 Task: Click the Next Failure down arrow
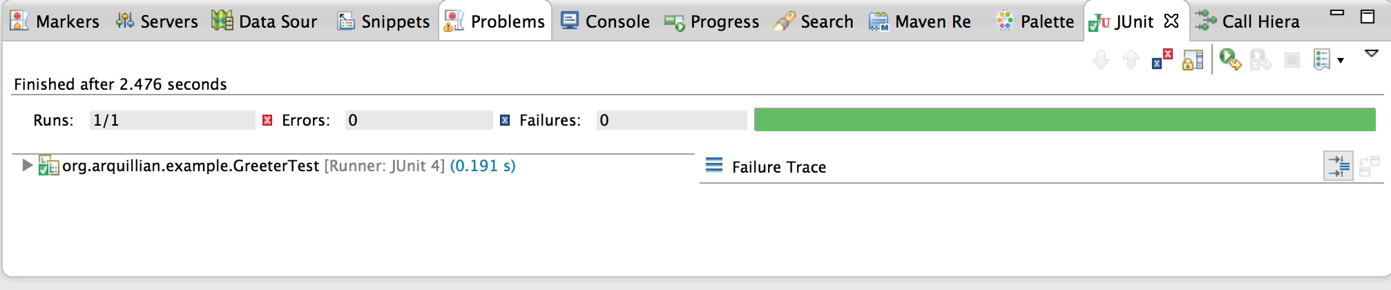tap(1101, 60)
